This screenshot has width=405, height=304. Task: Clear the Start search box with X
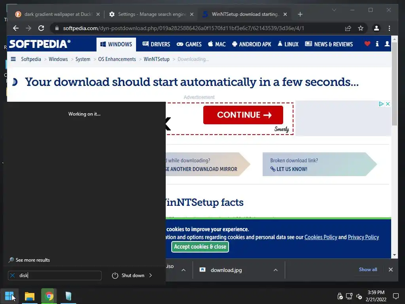point(12,275)
